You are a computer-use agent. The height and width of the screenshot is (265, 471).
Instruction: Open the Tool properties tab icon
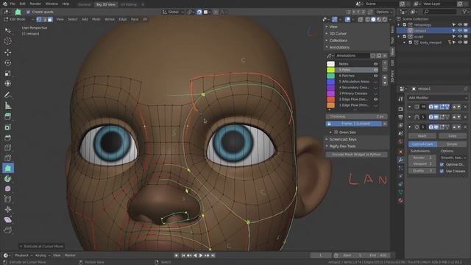tap(400, 99)
